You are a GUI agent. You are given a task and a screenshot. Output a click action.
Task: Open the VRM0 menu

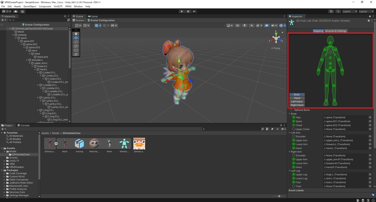point(68,6)
